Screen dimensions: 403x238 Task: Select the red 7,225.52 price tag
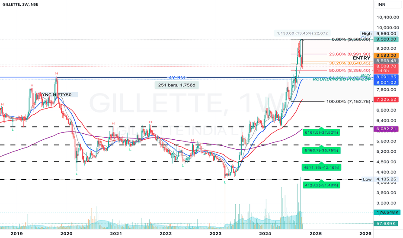pos(386,100)
